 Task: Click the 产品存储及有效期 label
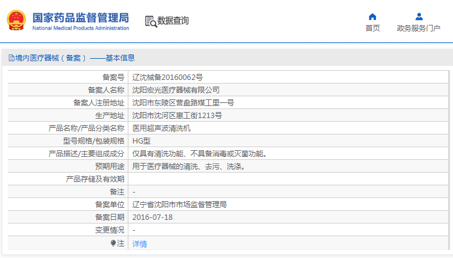point(95,179)
